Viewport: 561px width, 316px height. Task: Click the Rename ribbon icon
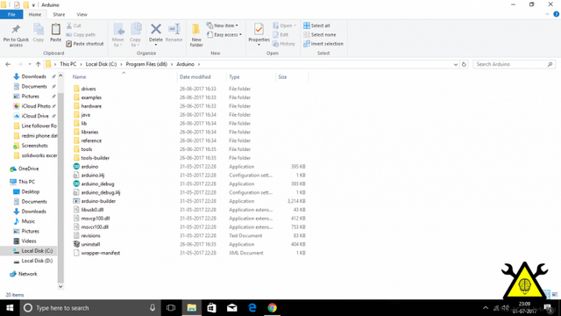pos(174,29)
